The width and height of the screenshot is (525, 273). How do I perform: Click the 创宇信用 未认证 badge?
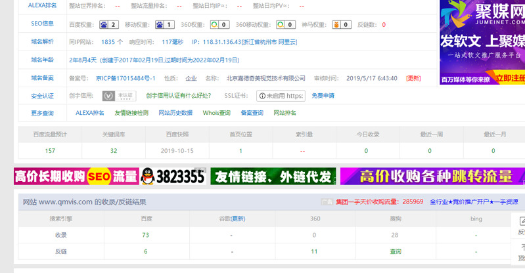tap(119, 96)
